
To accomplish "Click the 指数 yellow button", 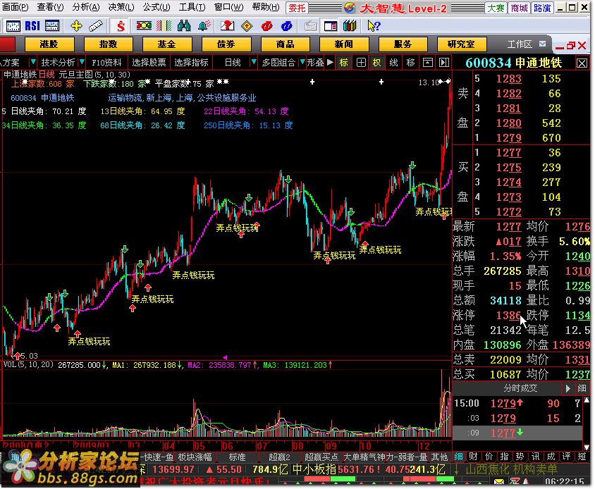I will tap(108, 44).
